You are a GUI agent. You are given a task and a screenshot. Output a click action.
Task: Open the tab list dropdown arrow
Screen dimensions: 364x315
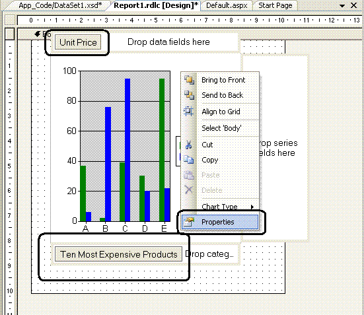[x=342, y=6]
